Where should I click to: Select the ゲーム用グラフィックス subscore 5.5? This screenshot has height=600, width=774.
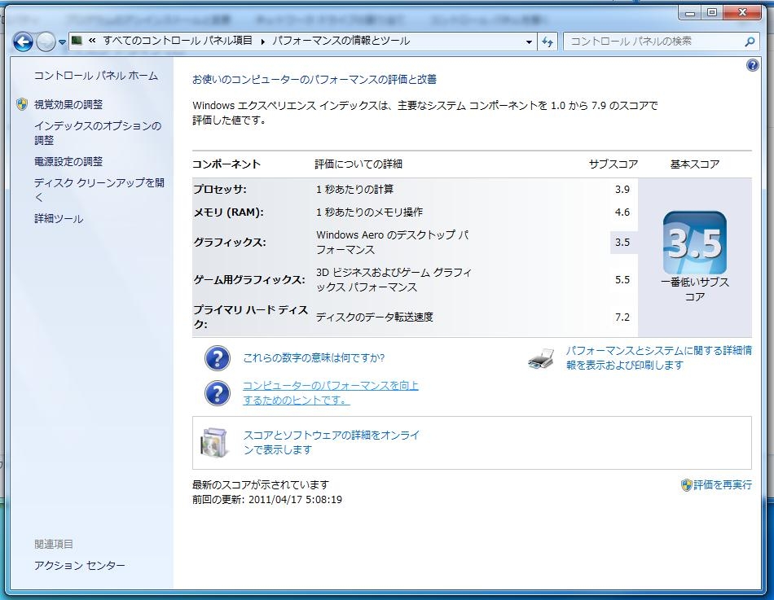[622, 280]
